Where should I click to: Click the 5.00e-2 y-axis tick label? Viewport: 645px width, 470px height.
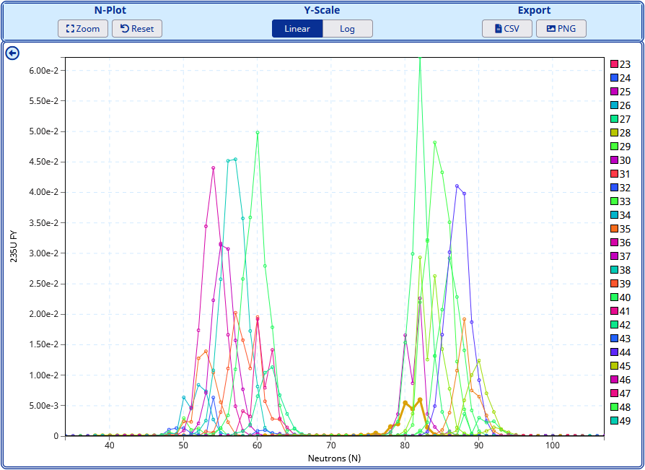44,131
